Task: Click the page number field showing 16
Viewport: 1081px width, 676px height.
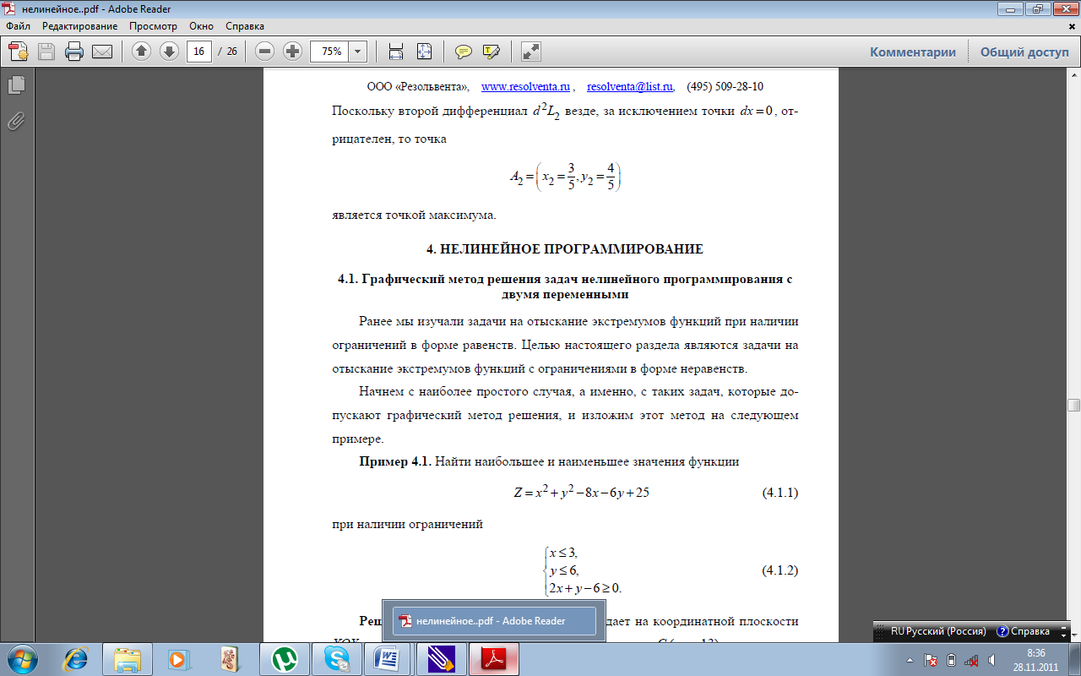Action: point(199,52)
